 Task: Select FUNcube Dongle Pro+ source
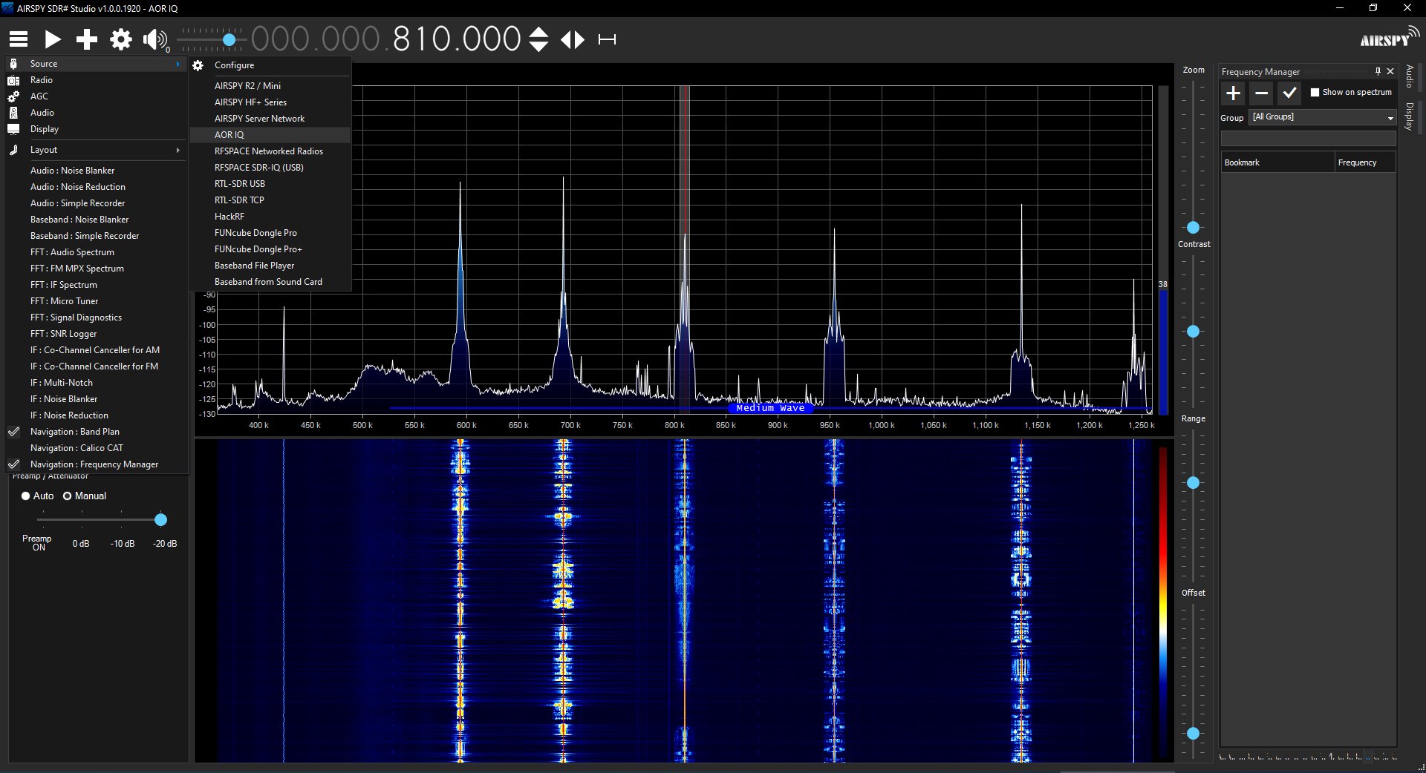point(270,249)
